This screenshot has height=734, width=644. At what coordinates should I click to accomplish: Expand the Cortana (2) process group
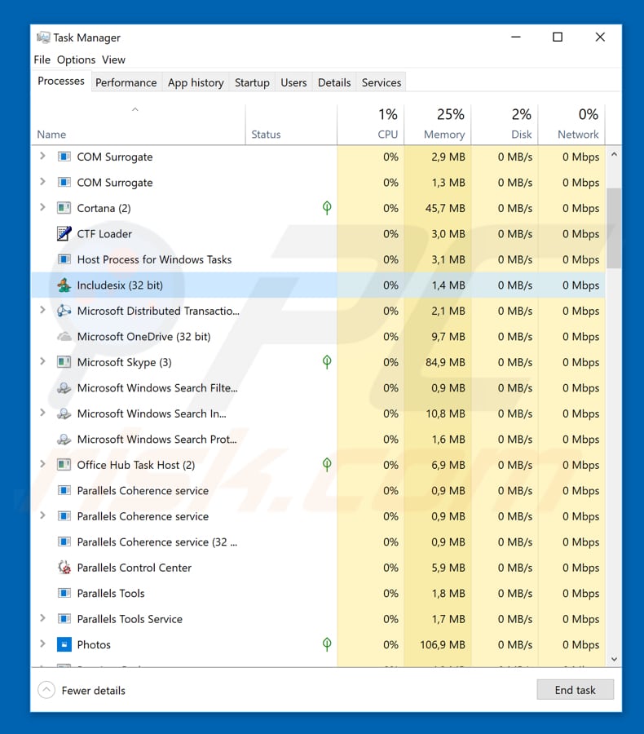[x=42, y=208]
